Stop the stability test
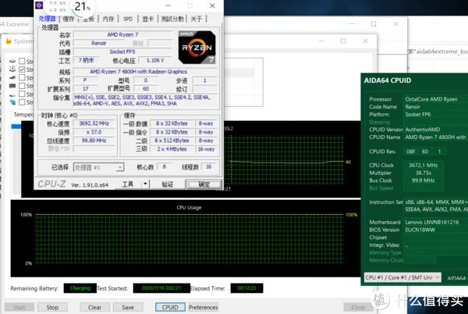468x314 pixels. tap(52, 307)
